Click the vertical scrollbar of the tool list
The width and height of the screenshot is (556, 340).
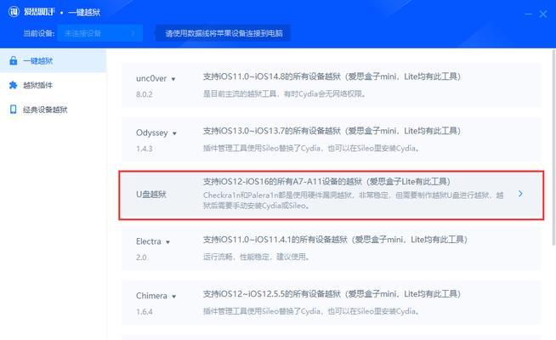(x=553, y=148)
